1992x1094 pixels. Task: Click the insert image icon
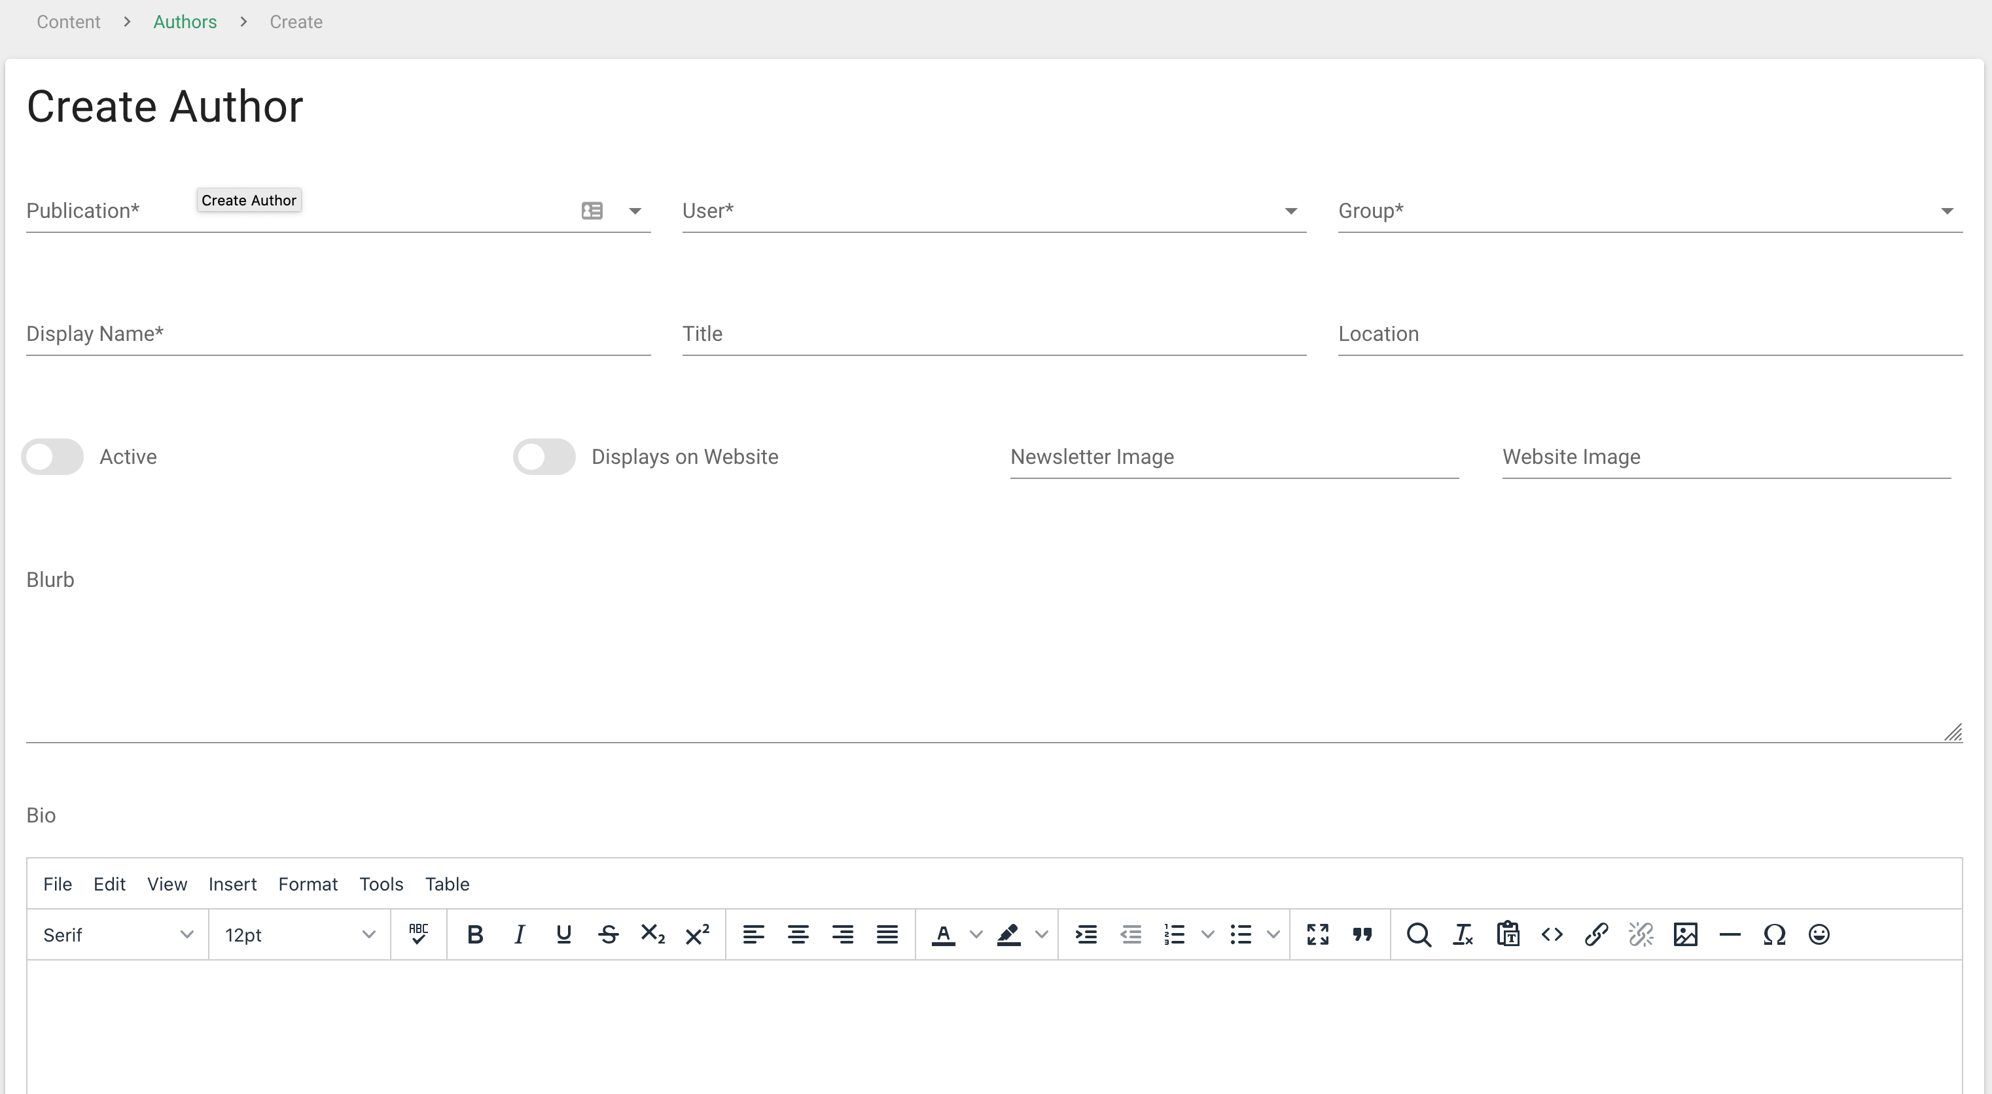coord(1685,935)
